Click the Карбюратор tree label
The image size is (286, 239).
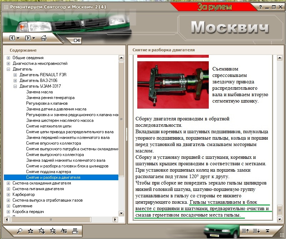pyautogui.click(x=24, y=194)
